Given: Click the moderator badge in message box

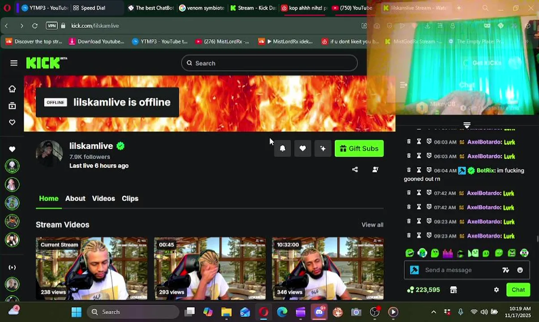Looking at the screenshot, I should (x=414, y=270).
